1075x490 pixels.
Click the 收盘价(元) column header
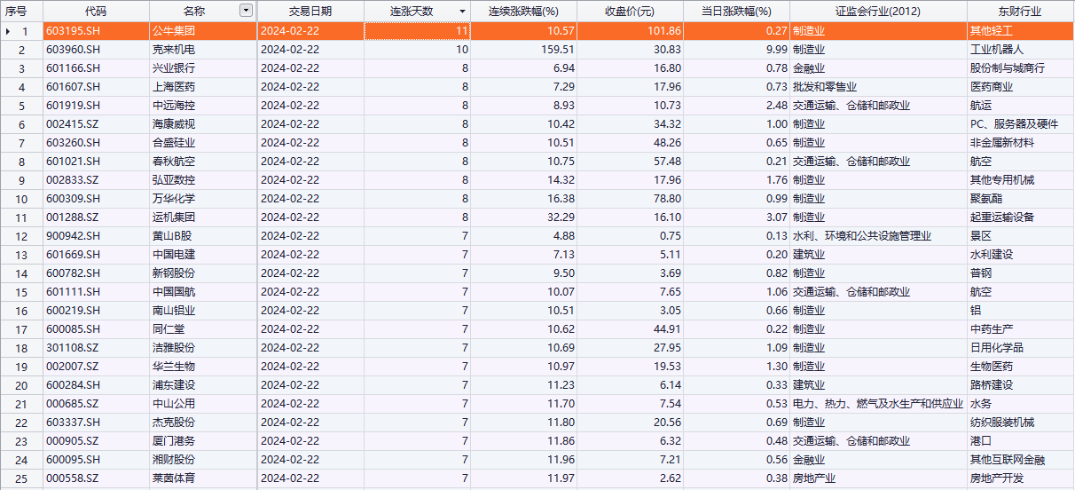pyautogui.click(x=630, y=12)
